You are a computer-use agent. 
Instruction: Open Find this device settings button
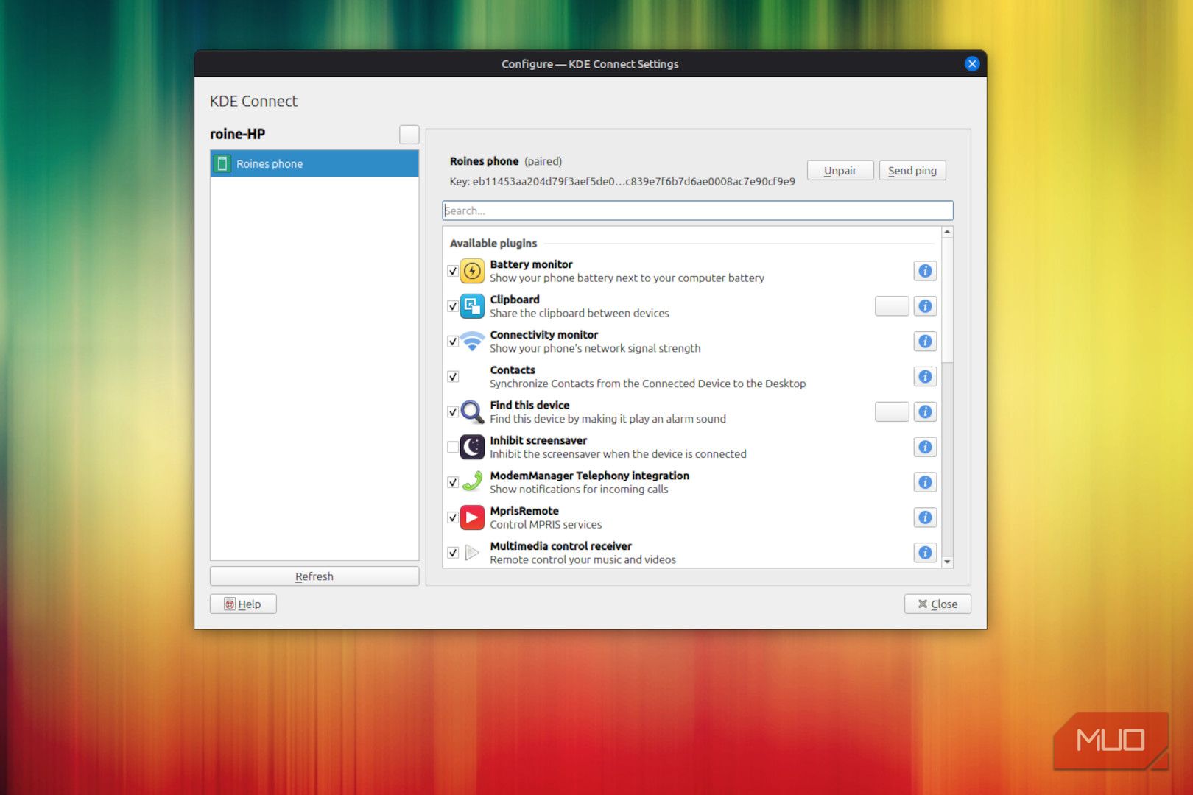[x=891, y=412]
